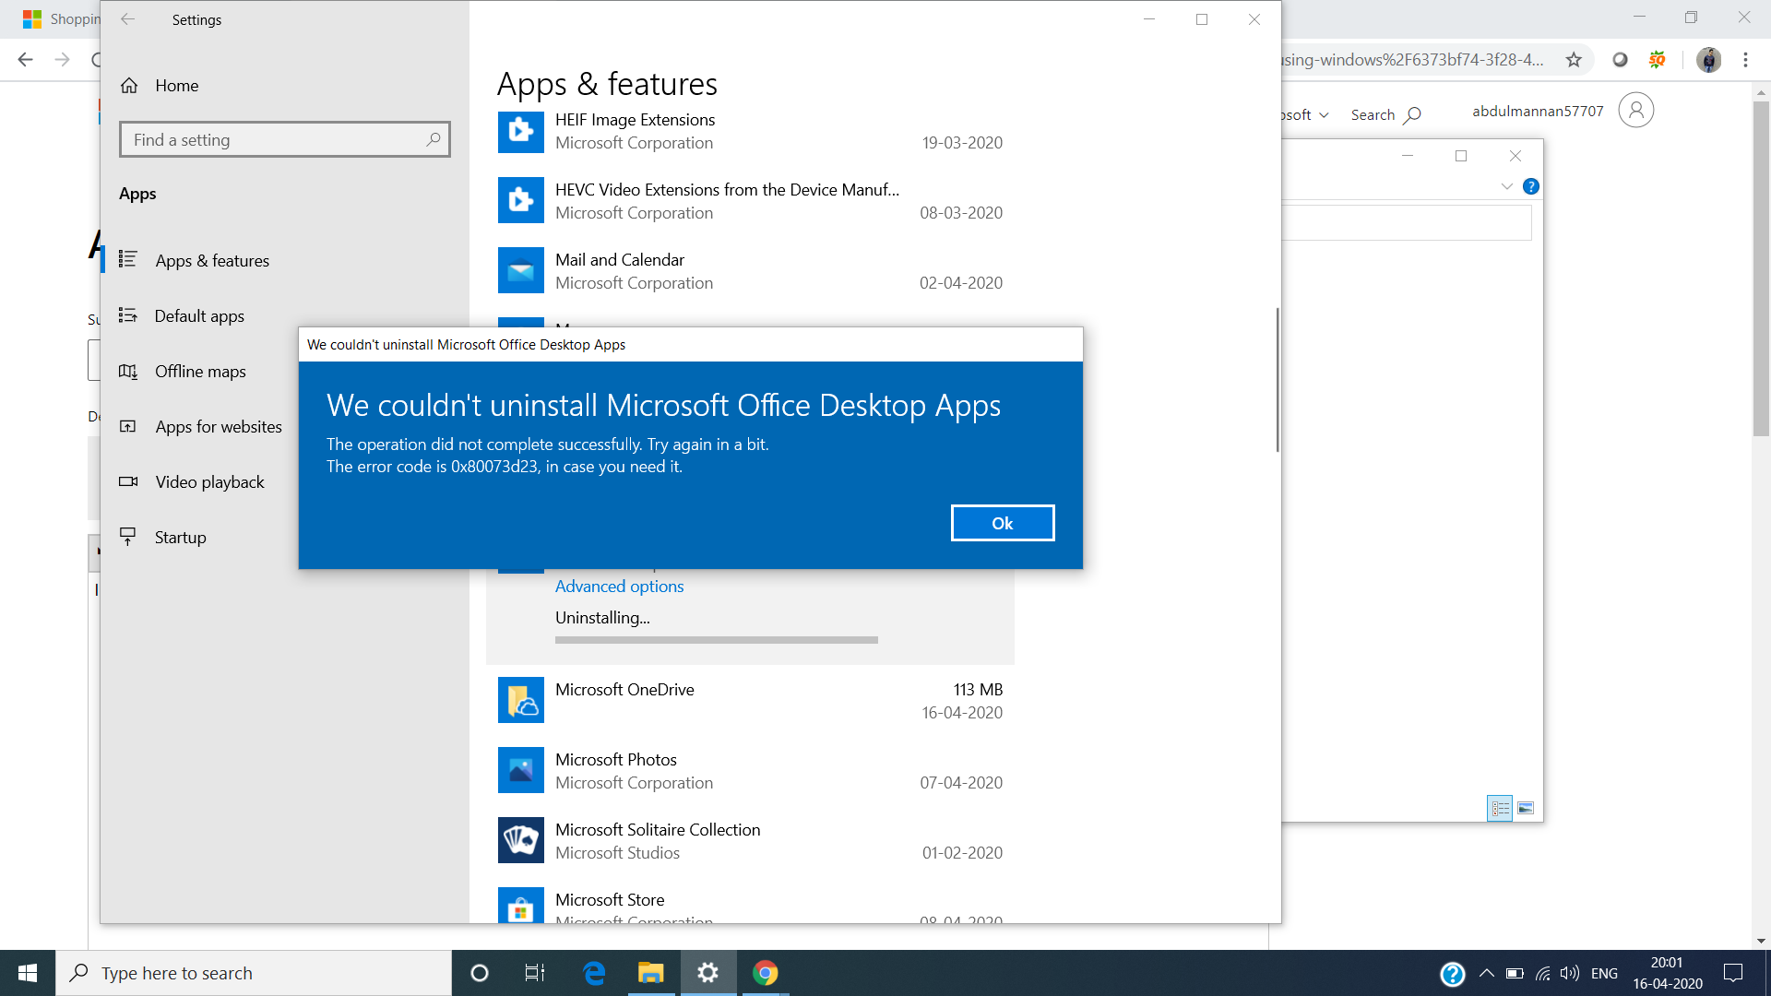Open Chrome three-dot menu

[x=1745, y=60]
